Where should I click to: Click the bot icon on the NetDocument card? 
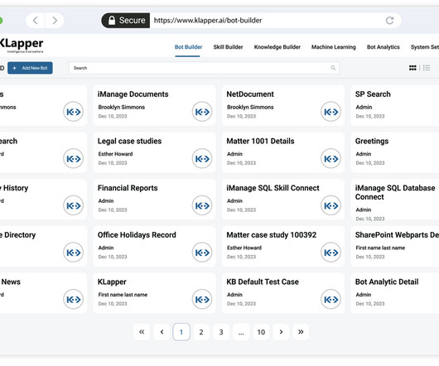coord(330,112)
